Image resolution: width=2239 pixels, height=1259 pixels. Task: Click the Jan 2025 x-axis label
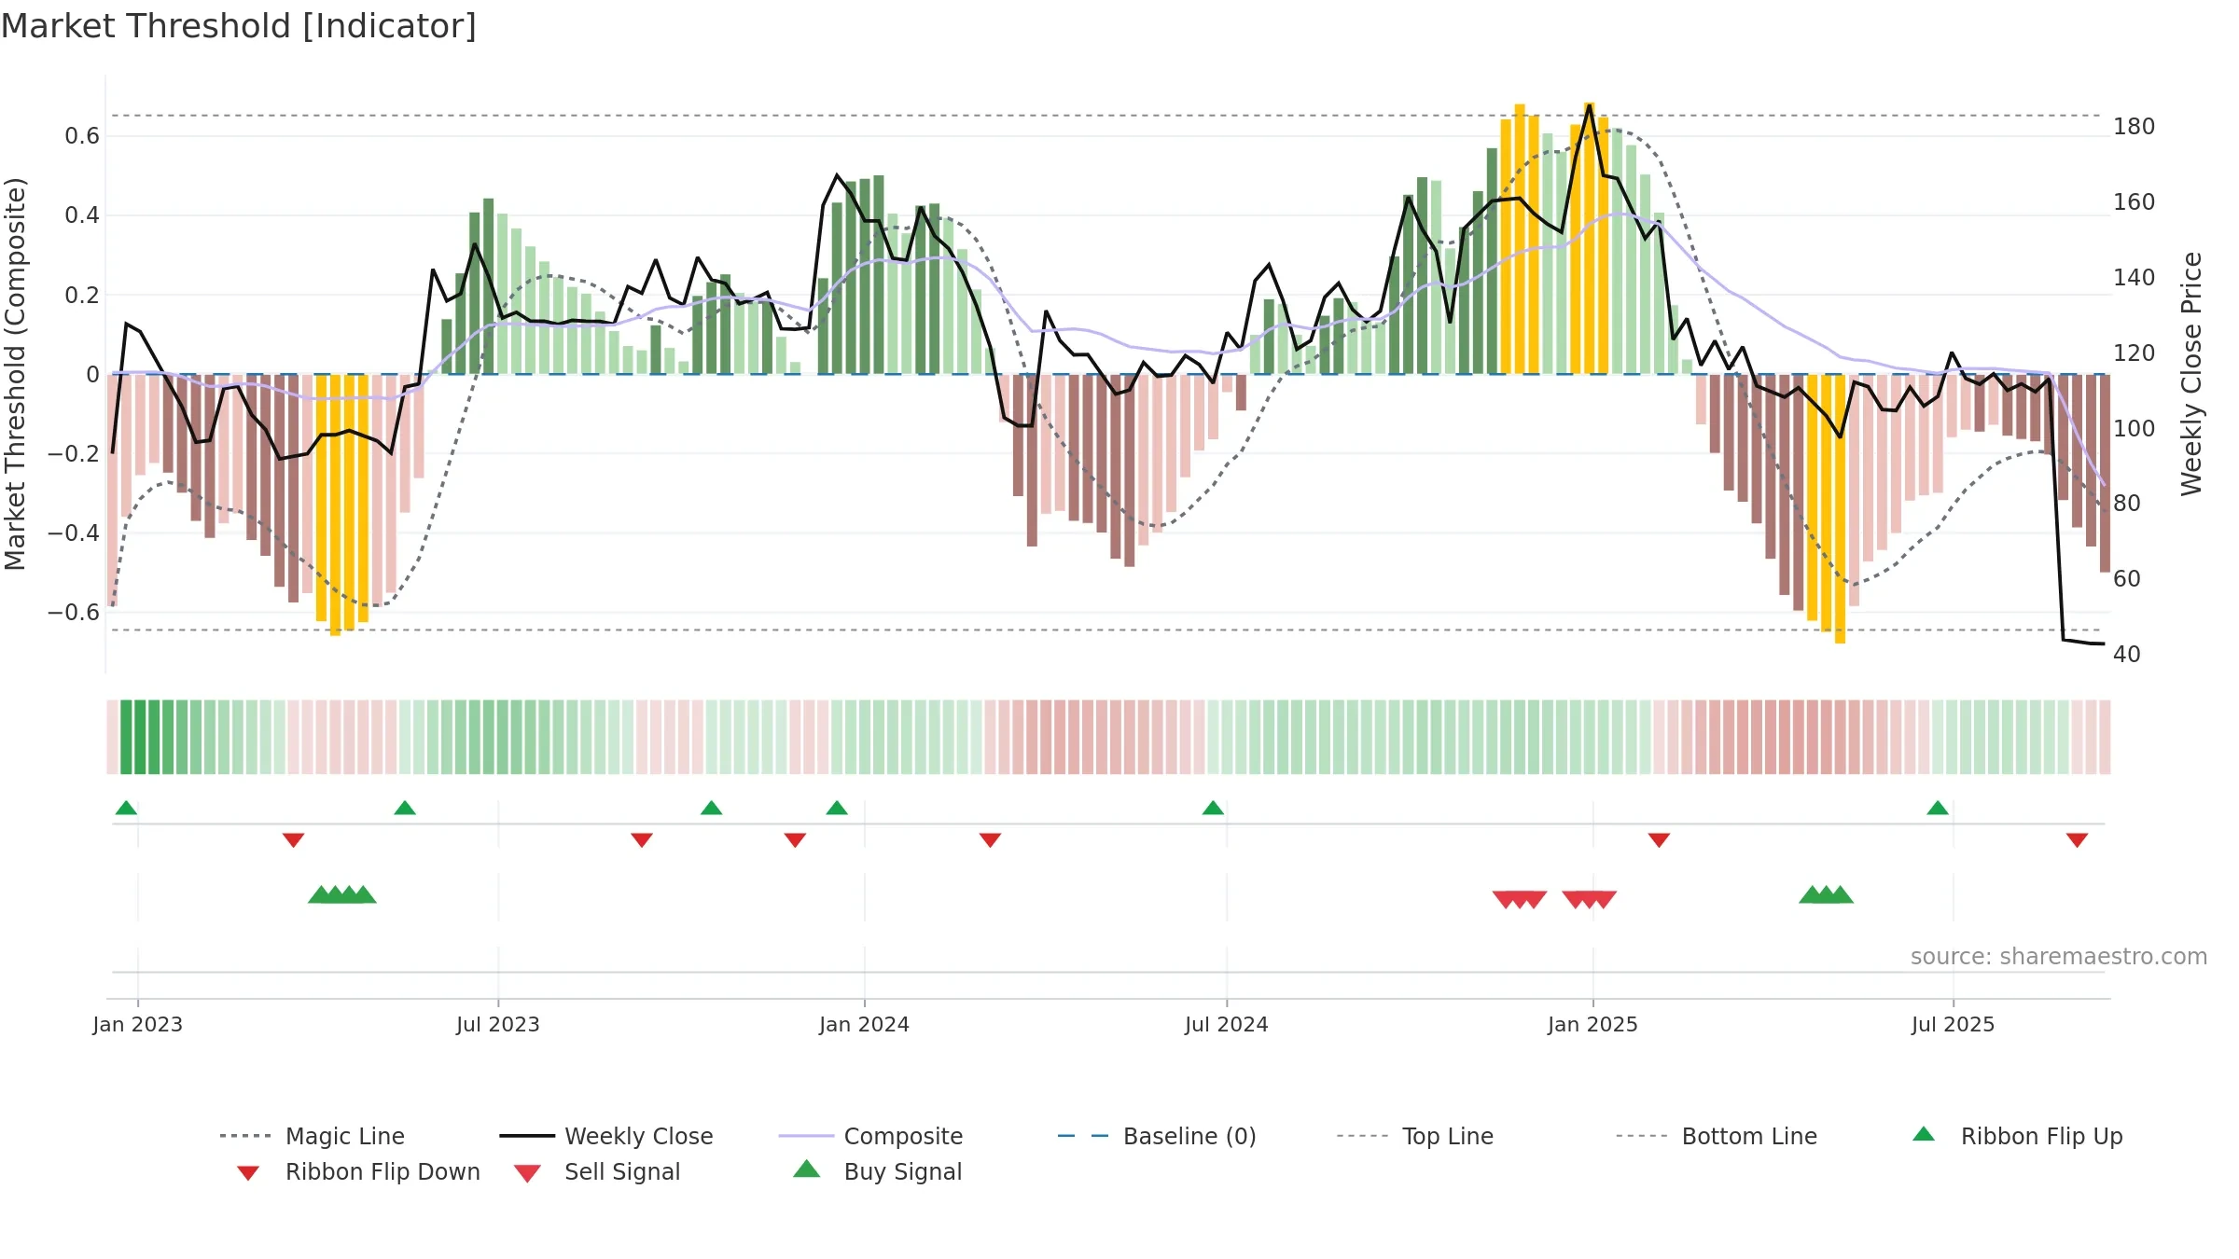tap(1593, 1025)
